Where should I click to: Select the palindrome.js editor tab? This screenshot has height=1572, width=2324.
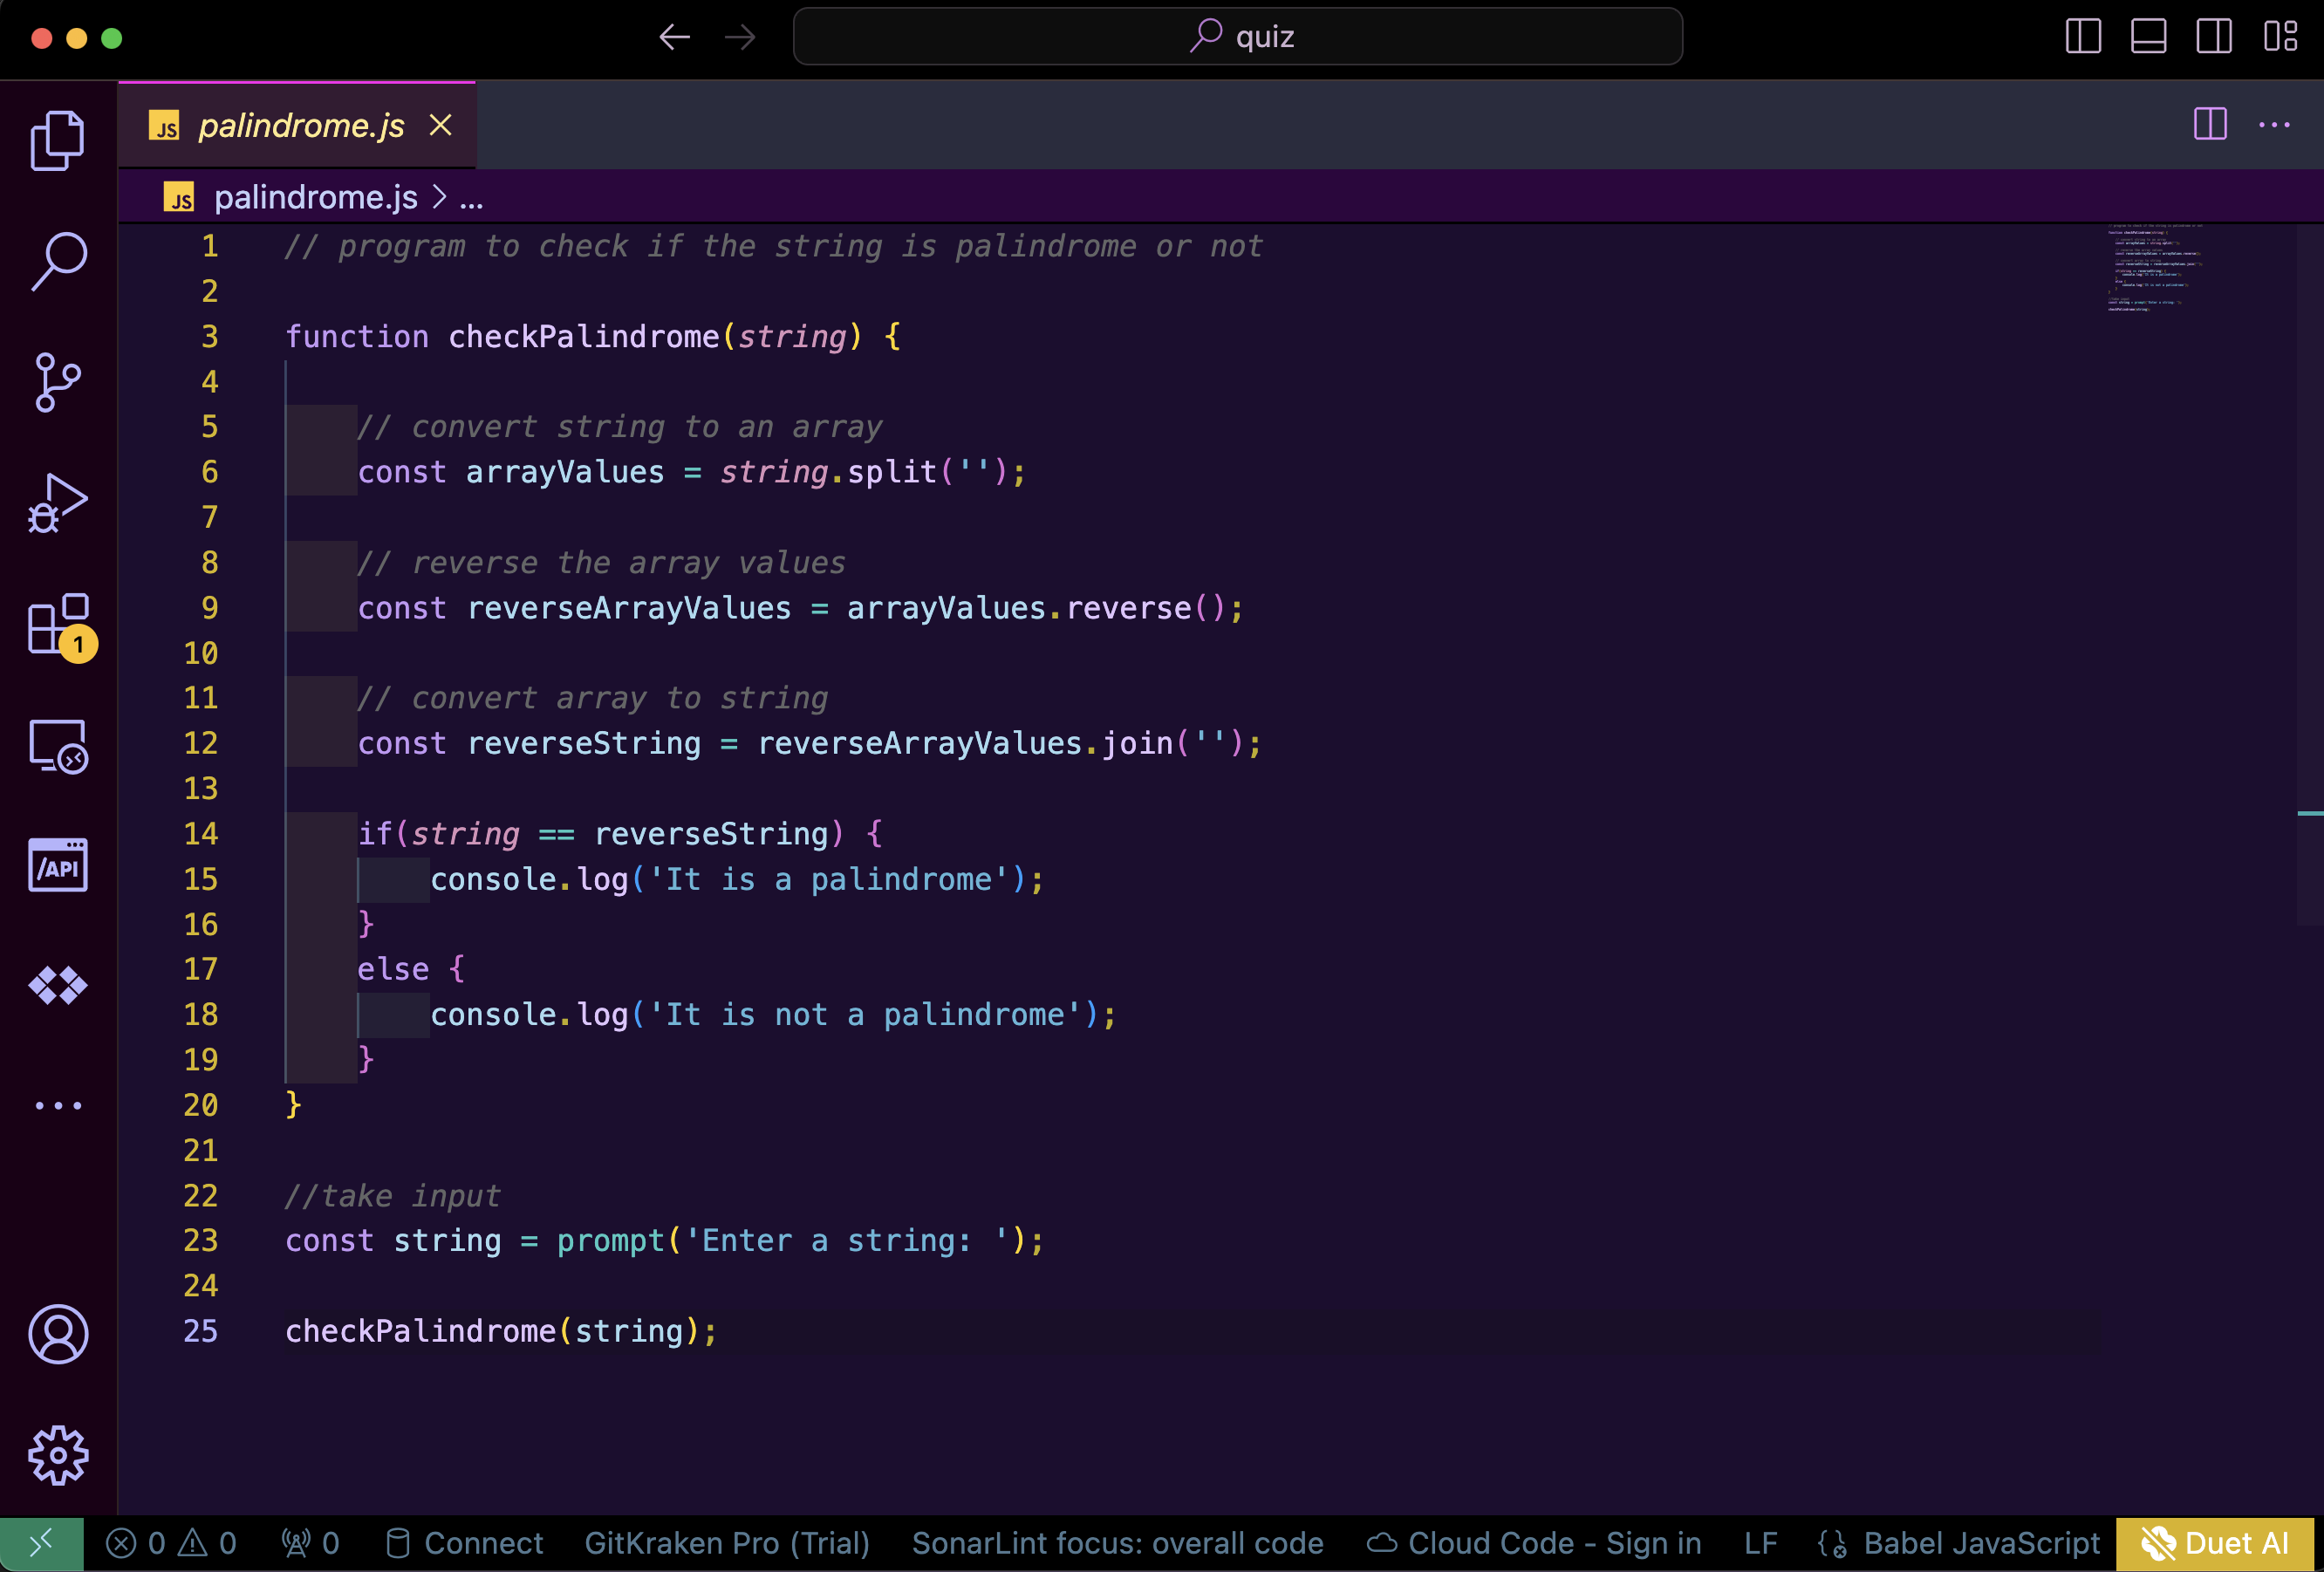pos(300,126)
